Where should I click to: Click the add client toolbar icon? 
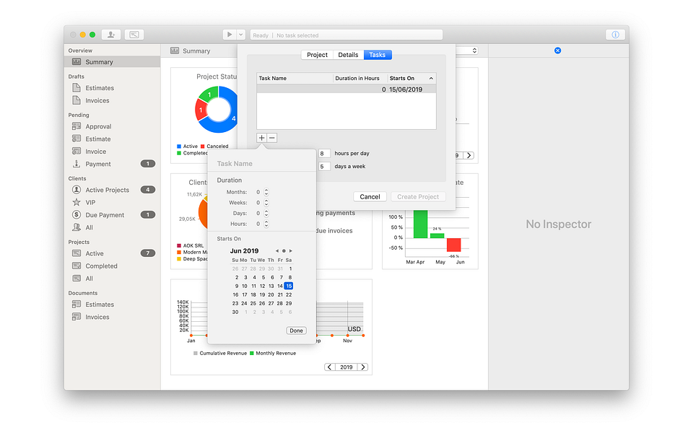[x=111, y=35]
